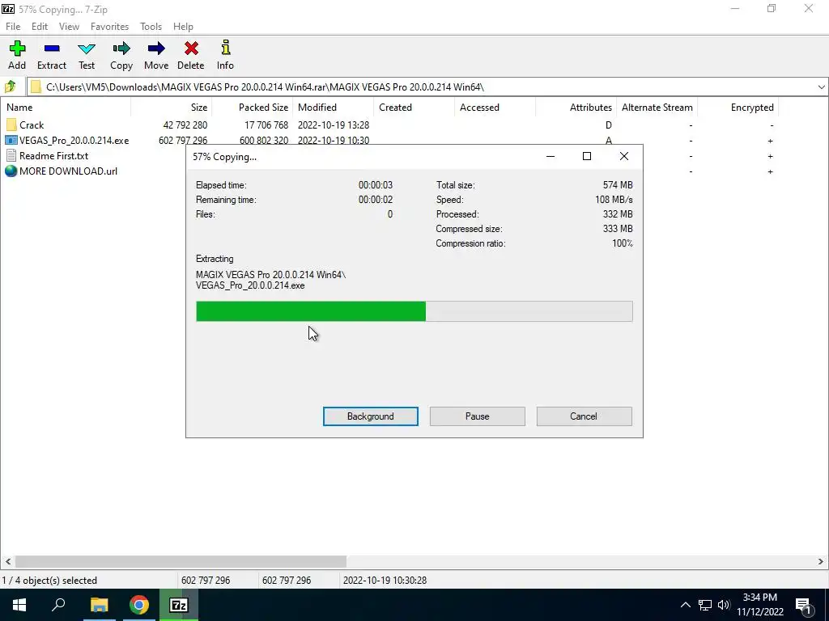Open the Tools menu

pos(151,27)
